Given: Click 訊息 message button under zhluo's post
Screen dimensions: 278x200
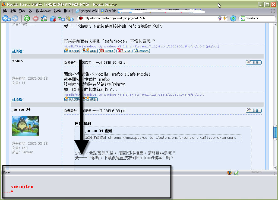Looking at the screenshot, I should pyautogui.click(x=90, y=99).
